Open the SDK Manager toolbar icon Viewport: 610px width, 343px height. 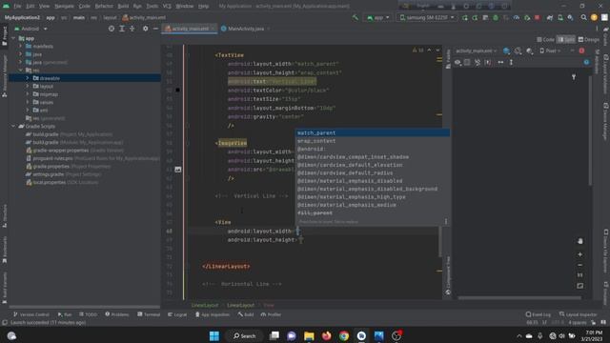click(570, 17)
